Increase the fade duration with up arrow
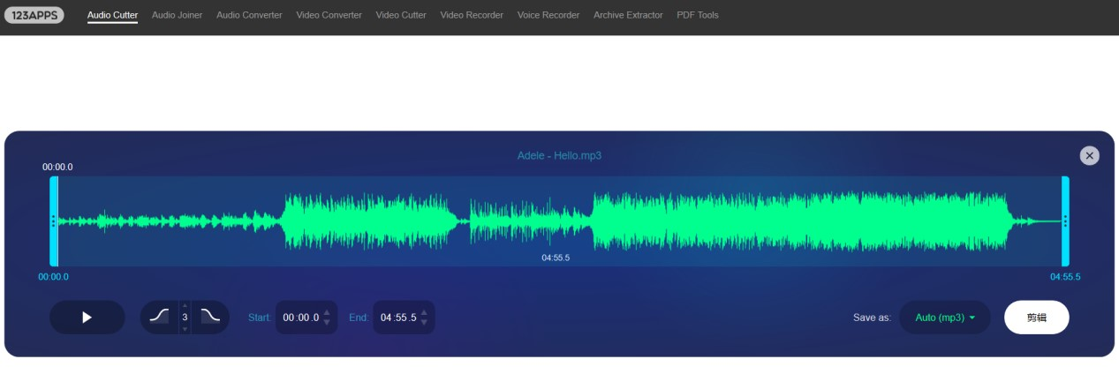The width and height of the screenshot is (1119, 374). coord(185,306)
